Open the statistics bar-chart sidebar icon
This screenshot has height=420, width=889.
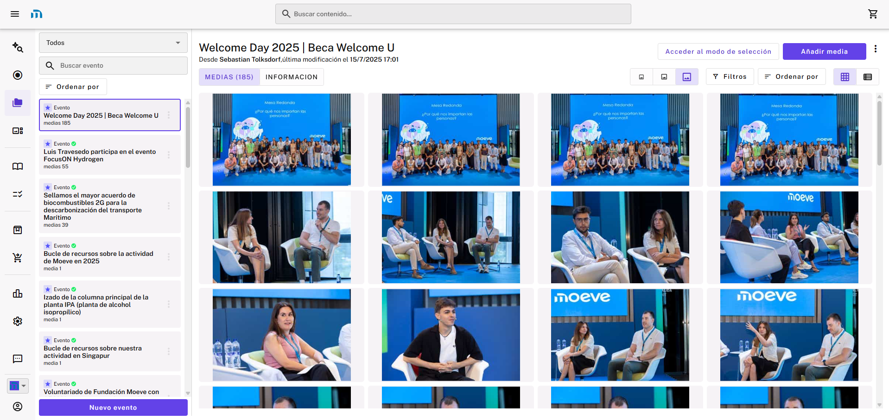coord(18,293)
